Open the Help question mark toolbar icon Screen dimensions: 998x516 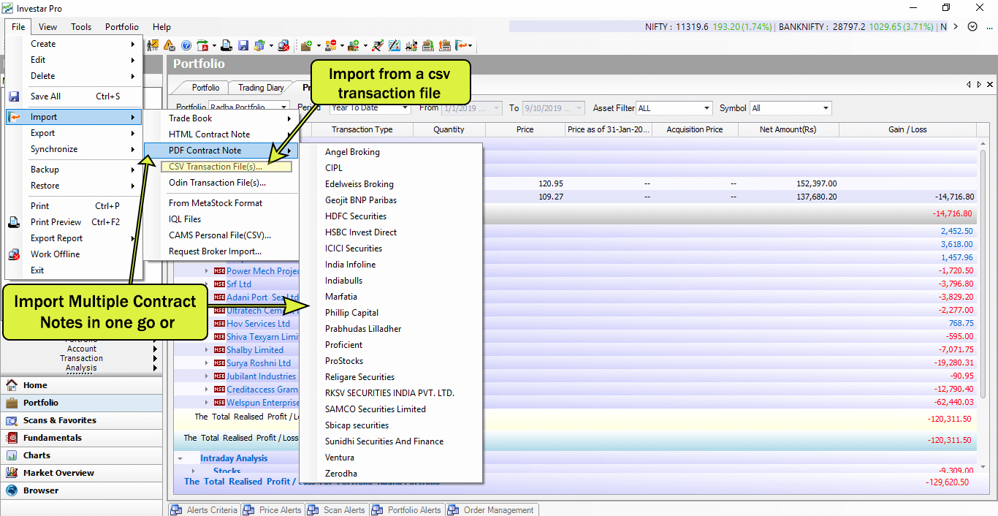coord(186,45)
